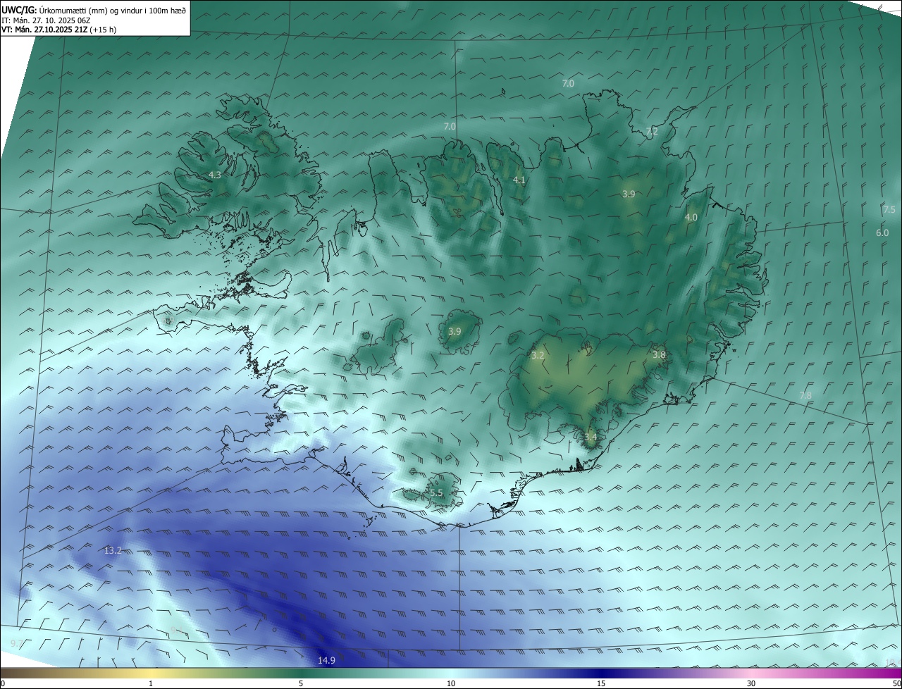This screenshot has height=689, width=902.
Task: Select the valid time line 'VT: Mán. 27.10.2025 21Z'
Action: 44,30
